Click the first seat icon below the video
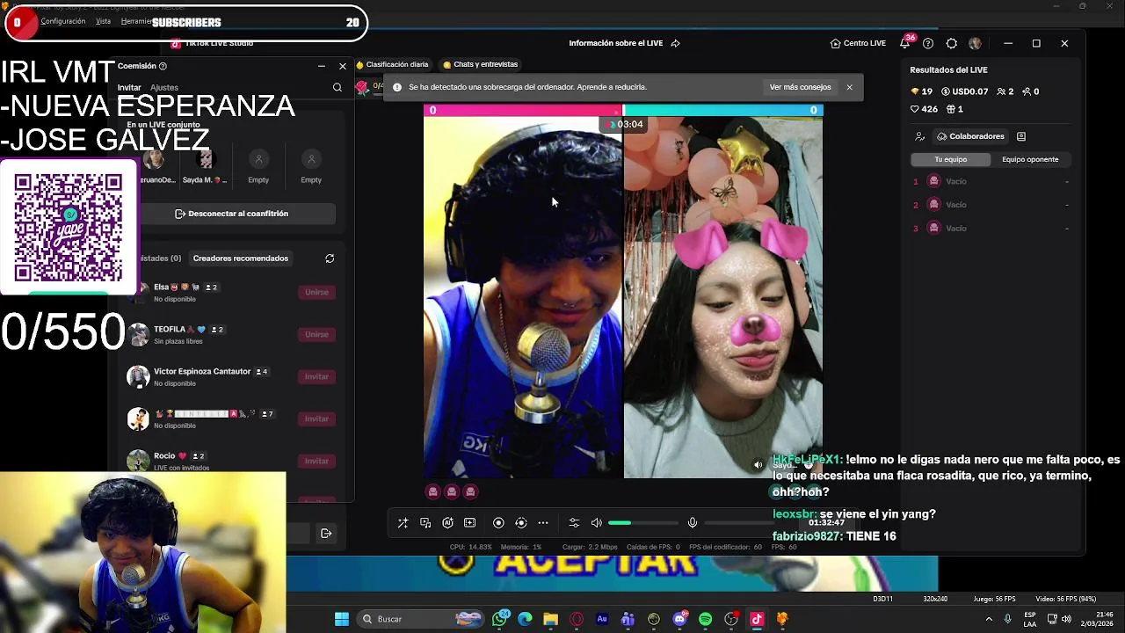This screenshot has height=633, width=1125. click(432, 491)
